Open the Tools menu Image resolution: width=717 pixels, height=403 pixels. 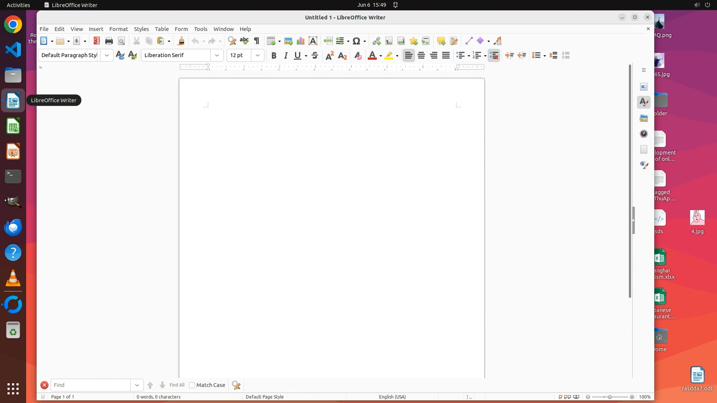point(201,29)
